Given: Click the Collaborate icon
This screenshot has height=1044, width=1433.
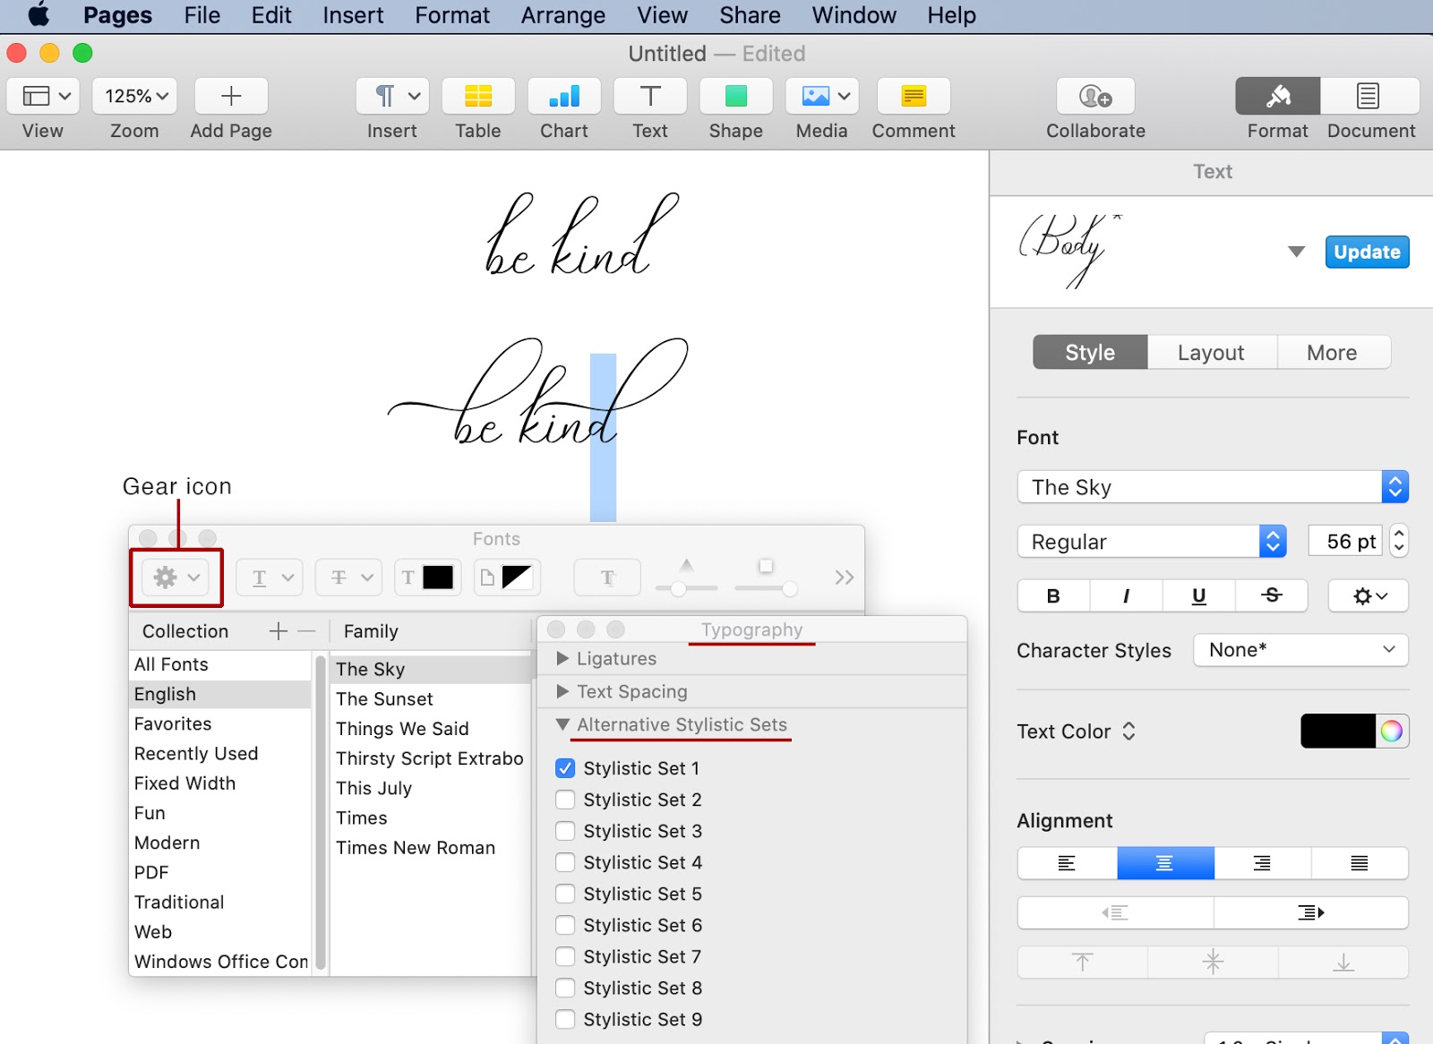Looking at the screenshot, I should [1095, 96].
